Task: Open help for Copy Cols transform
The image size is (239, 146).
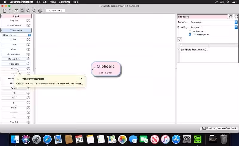Action: click(x=28, y=64)
